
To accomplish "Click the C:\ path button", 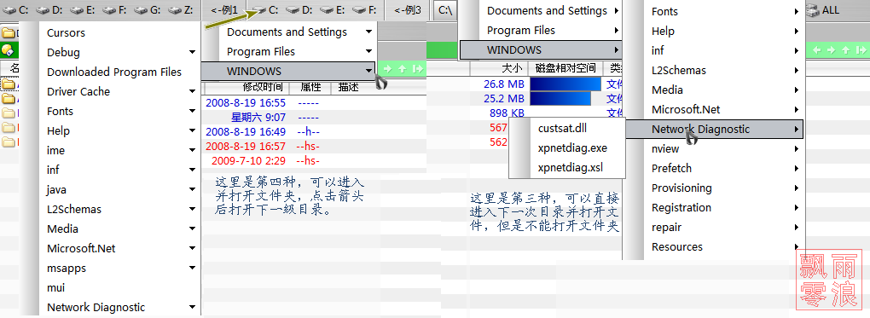I will 444,10.
